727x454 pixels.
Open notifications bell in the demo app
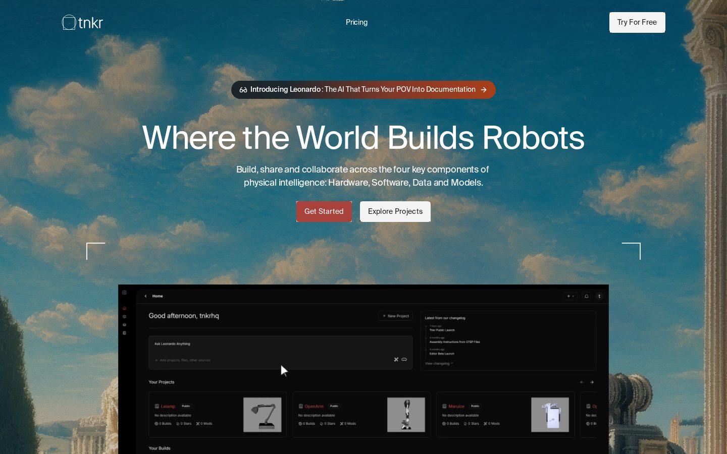click(587, 296)
